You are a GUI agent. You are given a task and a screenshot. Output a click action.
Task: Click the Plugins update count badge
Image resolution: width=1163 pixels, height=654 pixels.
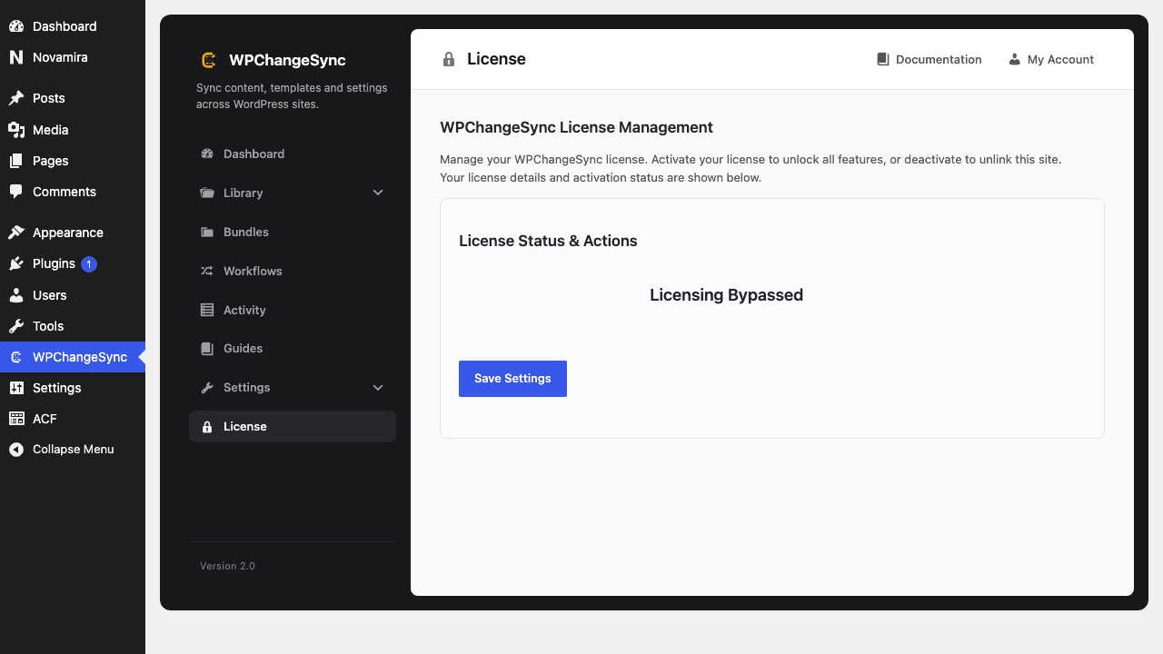point(89,264)
